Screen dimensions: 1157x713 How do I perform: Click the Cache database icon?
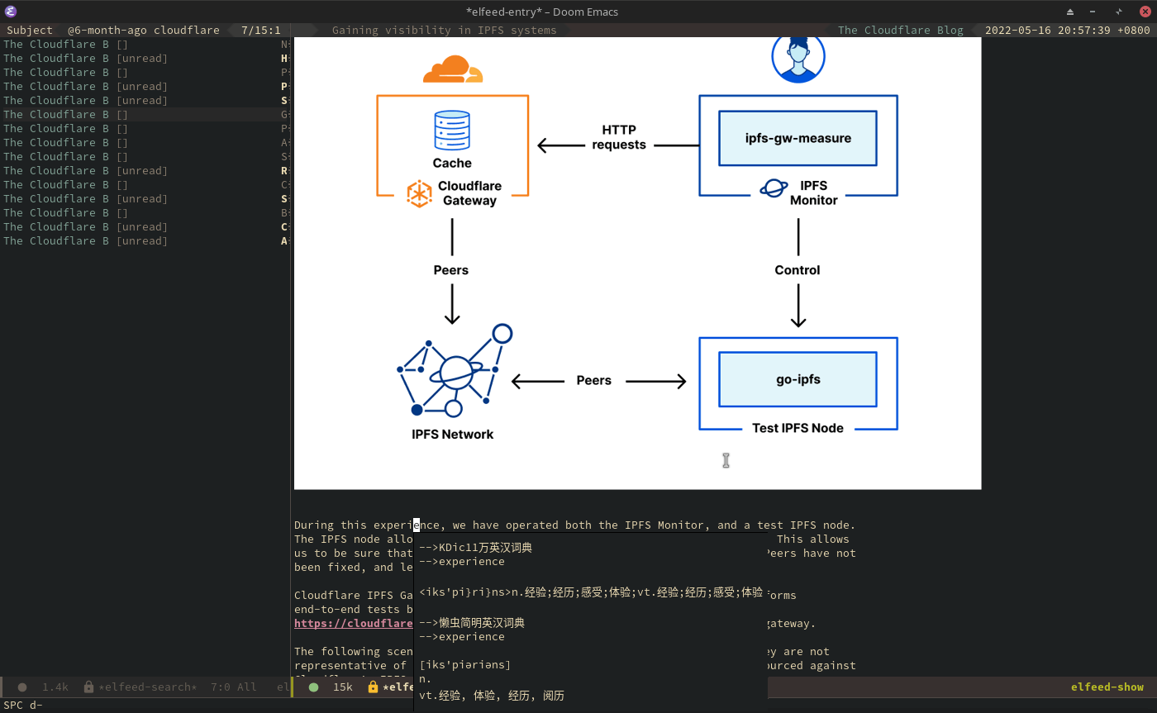point(452,131)
